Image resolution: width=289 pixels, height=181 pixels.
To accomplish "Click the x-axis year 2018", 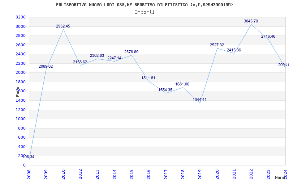I will [x=183, y=174].
